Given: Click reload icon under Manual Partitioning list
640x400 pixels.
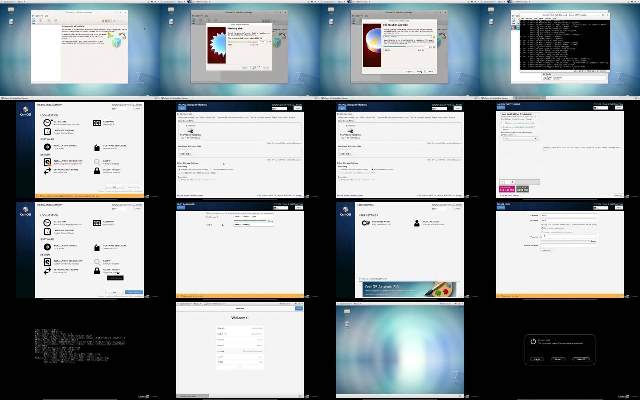Looking at the screenshot, I should click(x=512, y=182).
